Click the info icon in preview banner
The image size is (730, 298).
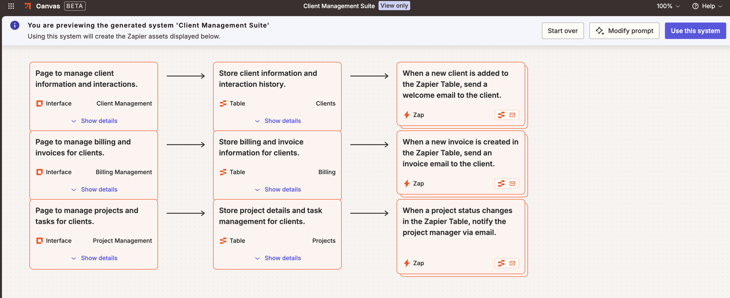point(15,25)
